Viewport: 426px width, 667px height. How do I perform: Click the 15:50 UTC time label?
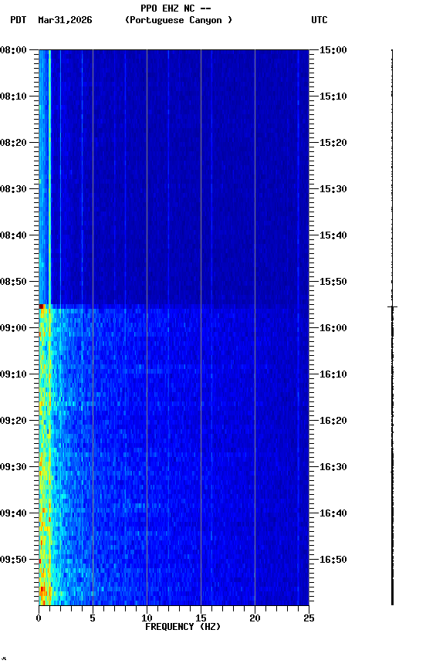[333, 282]
